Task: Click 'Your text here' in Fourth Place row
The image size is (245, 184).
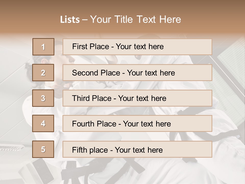Action: (147, 124)
